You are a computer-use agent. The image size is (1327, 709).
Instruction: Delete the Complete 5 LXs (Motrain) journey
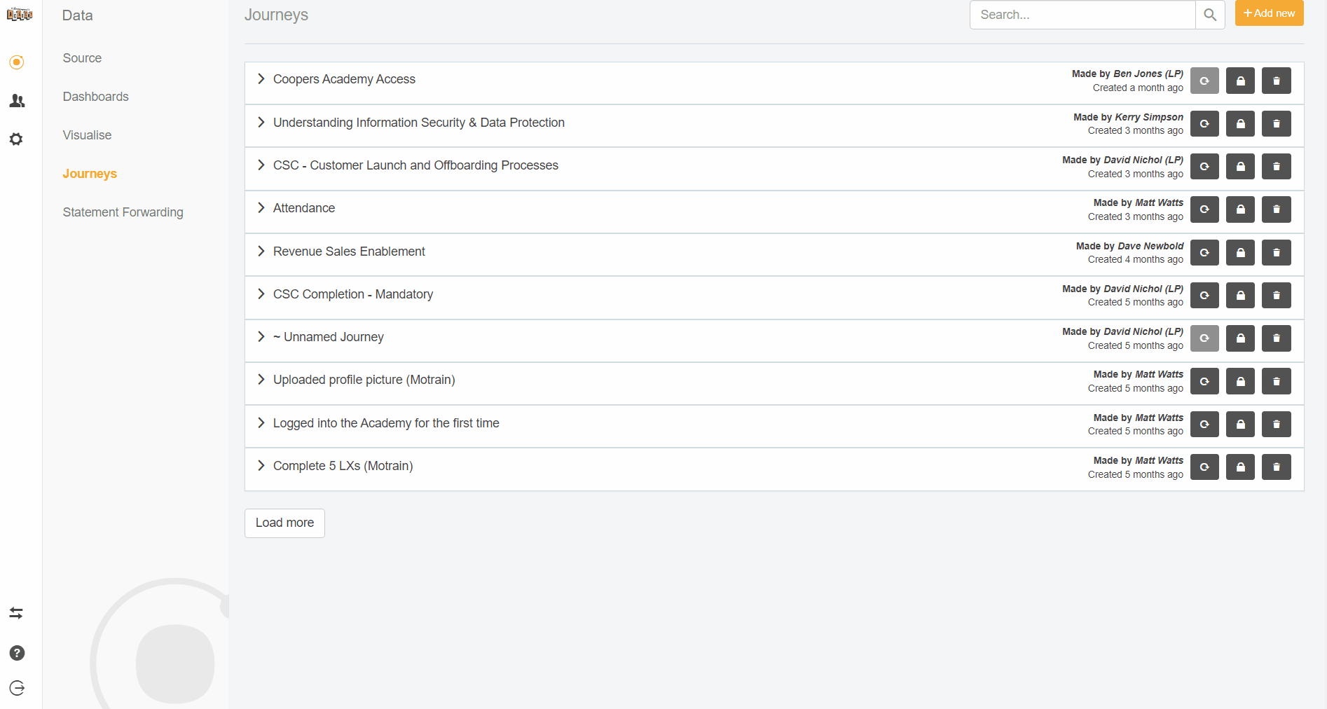(1276, 467)
